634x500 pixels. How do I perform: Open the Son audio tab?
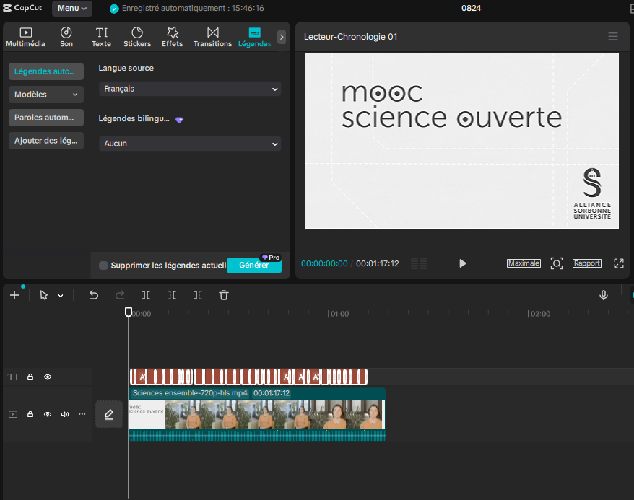pos(66,37)
